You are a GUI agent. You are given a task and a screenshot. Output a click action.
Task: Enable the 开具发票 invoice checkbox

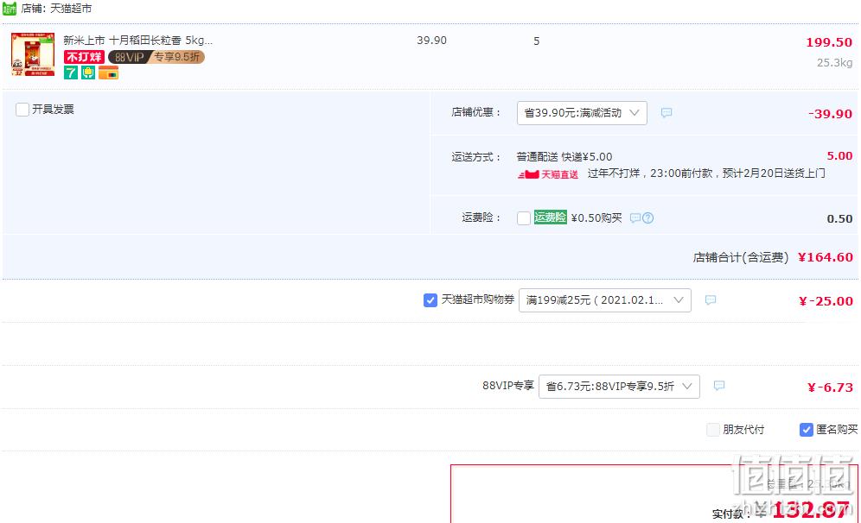point(22,110)
